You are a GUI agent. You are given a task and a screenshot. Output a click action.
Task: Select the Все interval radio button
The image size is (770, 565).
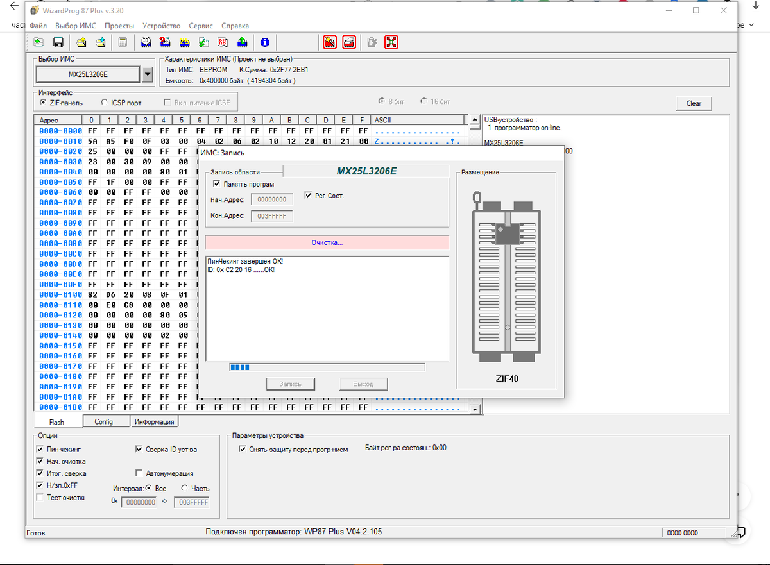coord(148,488)
